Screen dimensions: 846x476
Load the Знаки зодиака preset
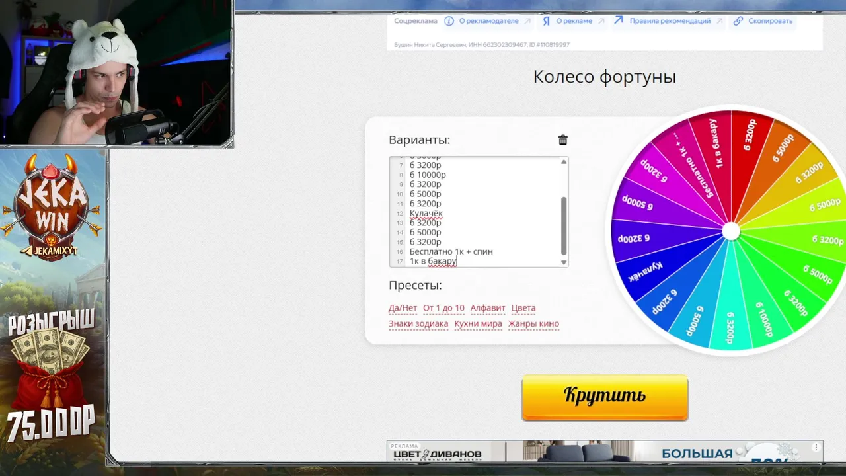[x=418, y=323]
